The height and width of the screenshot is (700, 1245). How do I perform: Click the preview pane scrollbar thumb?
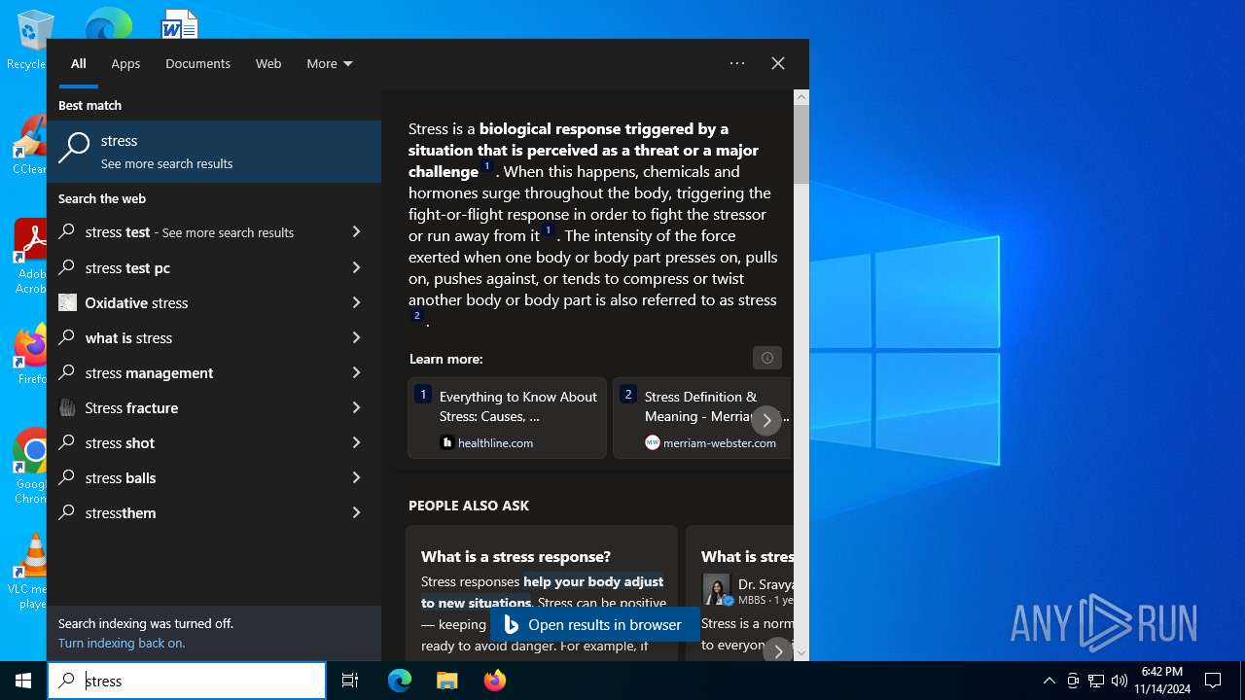tap(801, 144)
